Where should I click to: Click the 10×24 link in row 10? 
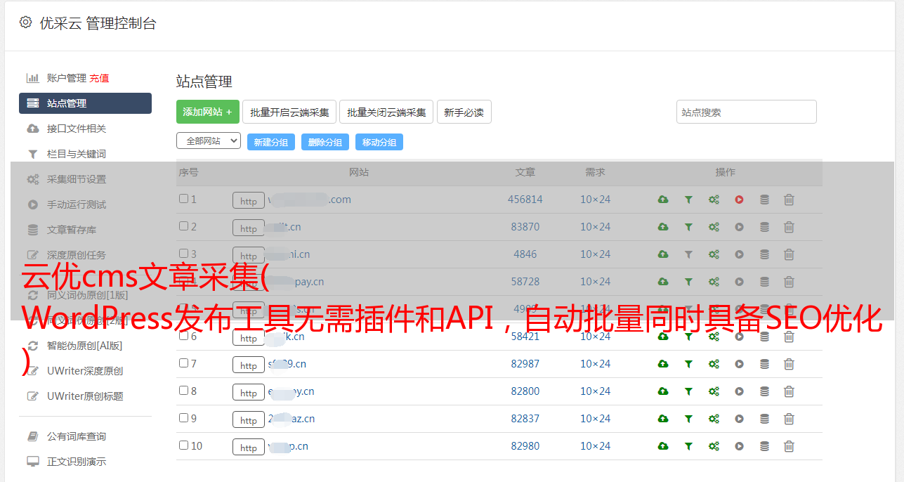596,446
